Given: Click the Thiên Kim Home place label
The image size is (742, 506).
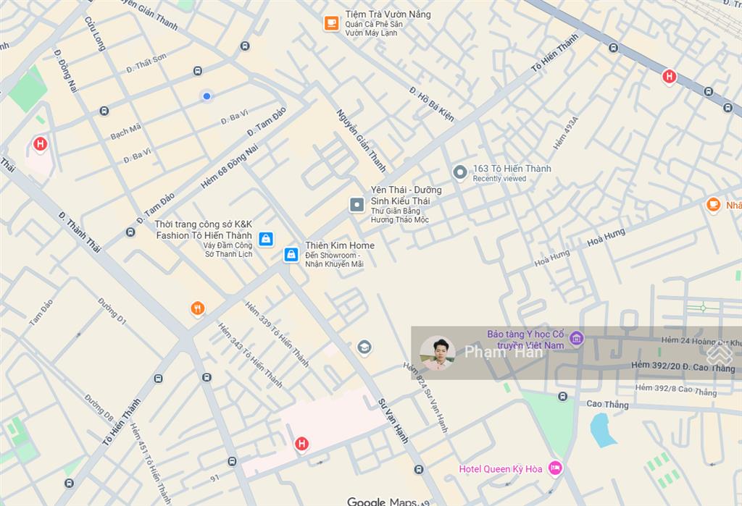Looking at the screenshot, I should coord(340,245).
